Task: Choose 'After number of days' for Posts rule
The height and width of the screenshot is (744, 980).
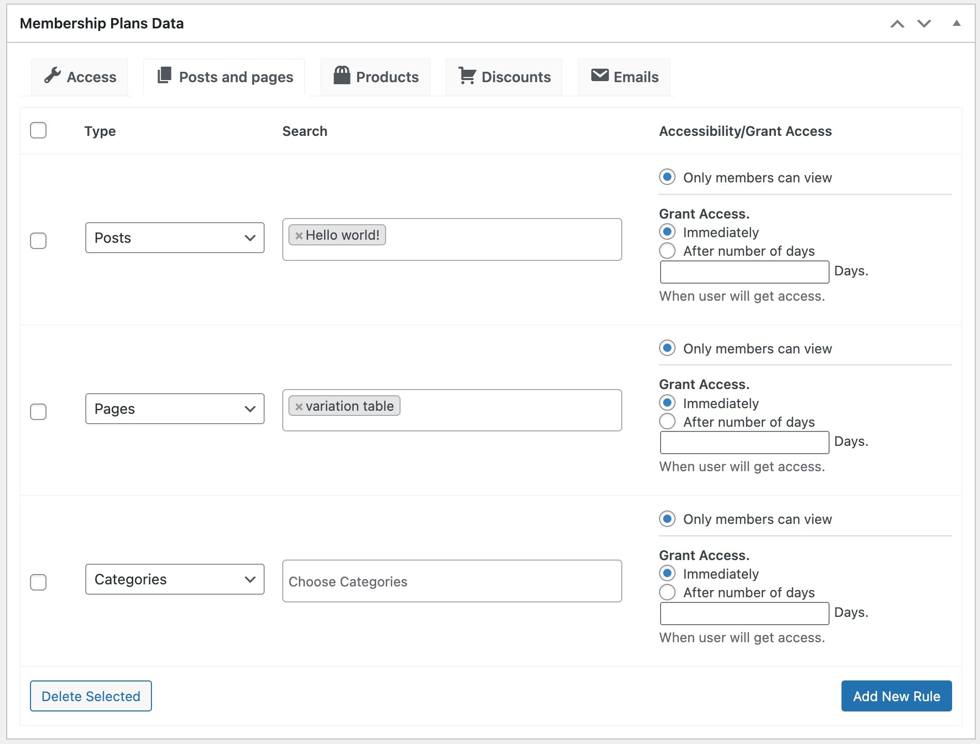Action: click(667, 251)
